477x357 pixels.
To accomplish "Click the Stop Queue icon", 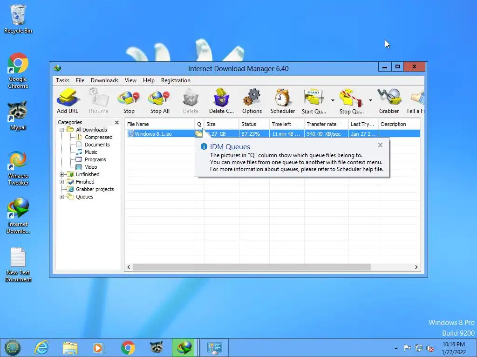I will tap(351, 101).
